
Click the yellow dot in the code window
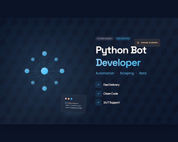69,99
